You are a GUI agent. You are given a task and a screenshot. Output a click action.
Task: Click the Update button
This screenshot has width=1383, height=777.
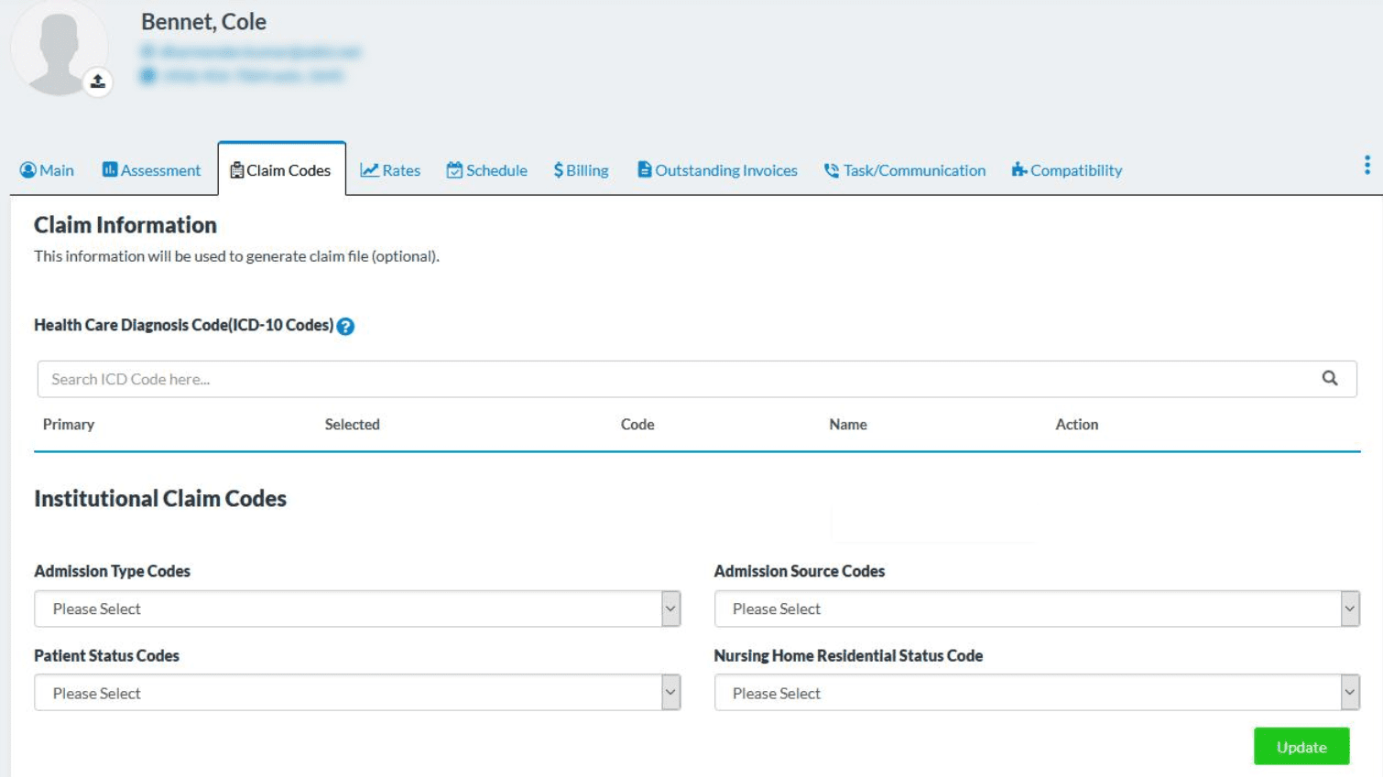(x=1301, y=746)
